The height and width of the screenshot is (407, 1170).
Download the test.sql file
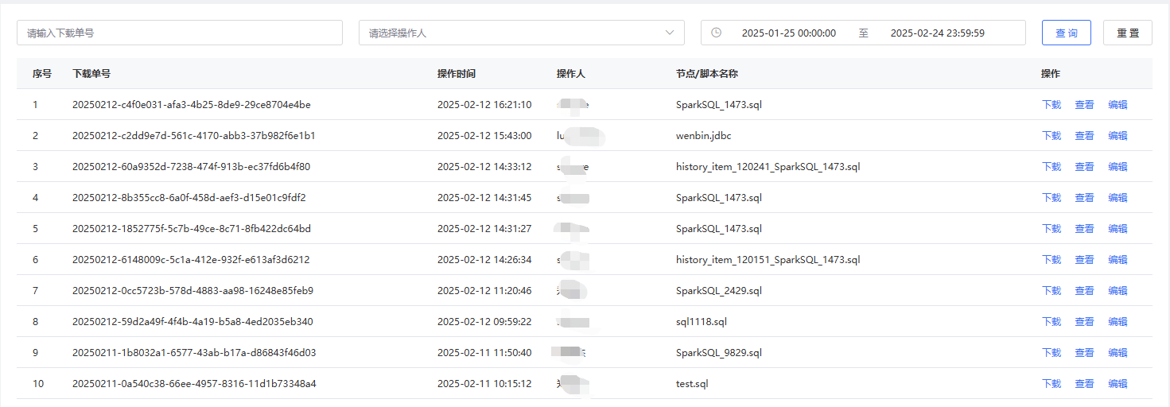(1051, 384)
